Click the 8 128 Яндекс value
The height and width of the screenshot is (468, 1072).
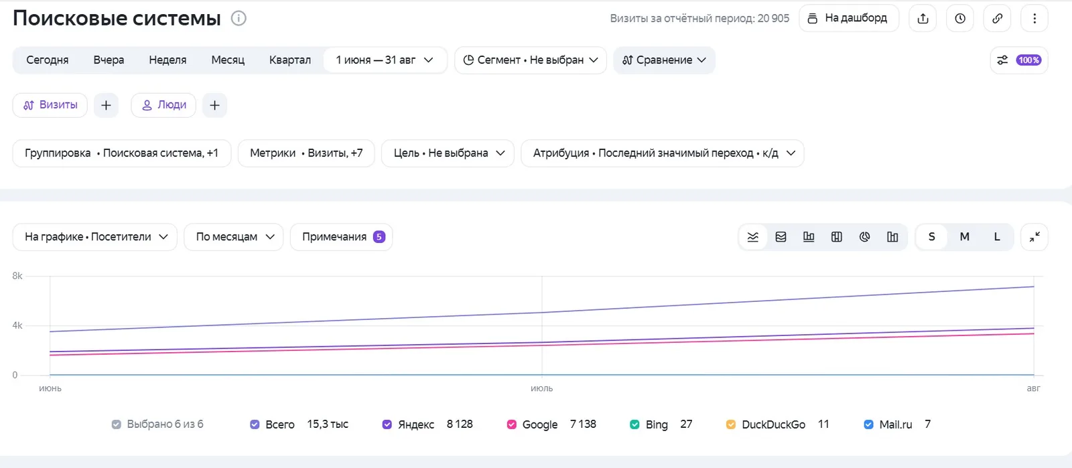point(460,424)
